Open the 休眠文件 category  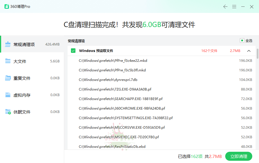point(22,112)
